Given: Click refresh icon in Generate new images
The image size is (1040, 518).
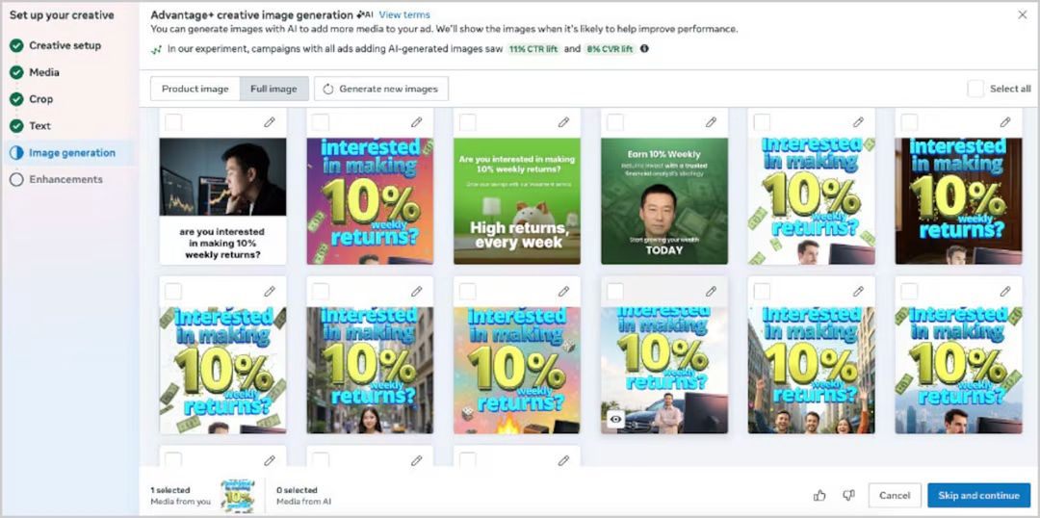Looking at the screenshot, I should coord(328,89).
